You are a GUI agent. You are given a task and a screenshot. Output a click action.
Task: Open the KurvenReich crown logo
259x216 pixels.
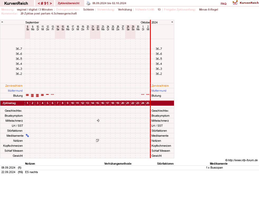(235, 3)
